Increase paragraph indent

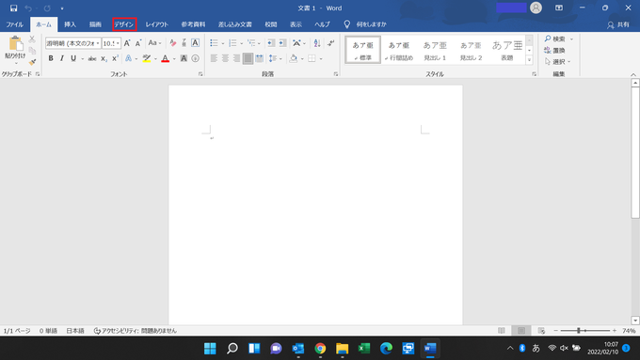[x=282, y=43]
